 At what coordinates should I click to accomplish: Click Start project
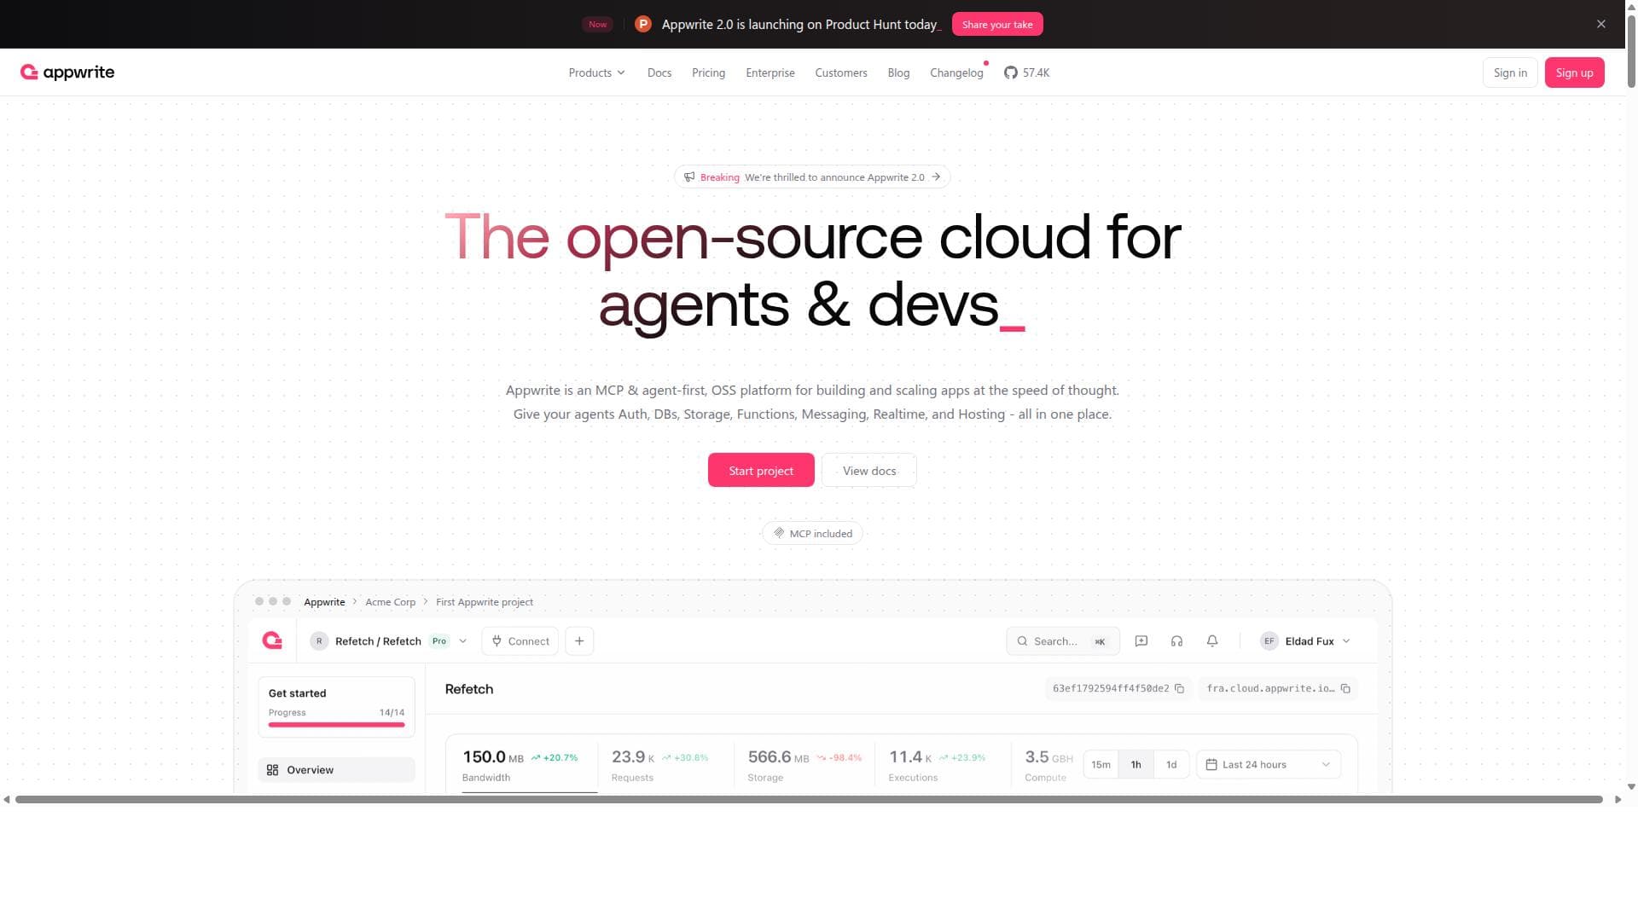click(x=761, y=470)
